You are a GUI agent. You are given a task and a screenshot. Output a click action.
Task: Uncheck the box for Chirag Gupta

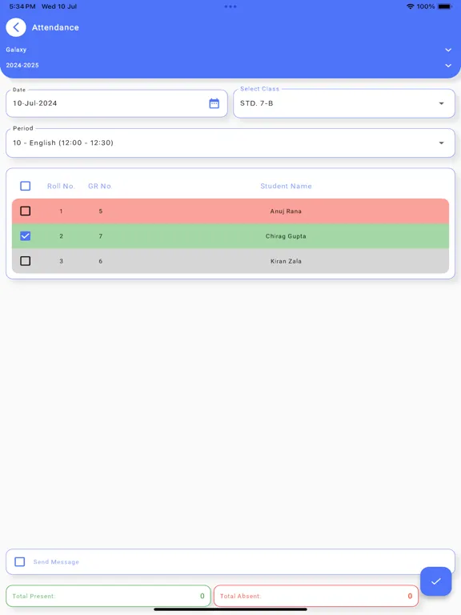(25, 236)
